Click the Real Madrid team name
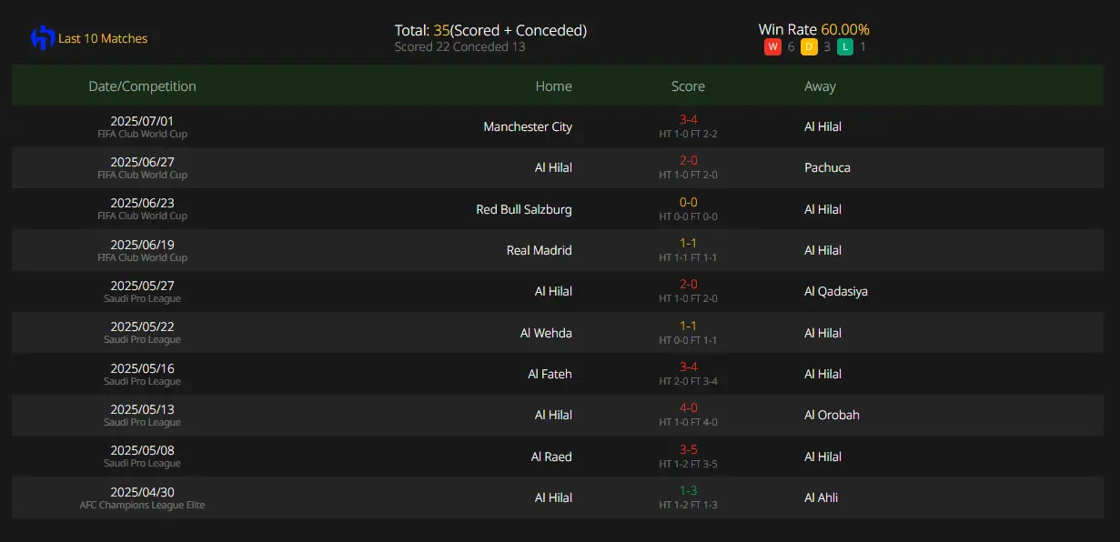 tap(540, 250)
